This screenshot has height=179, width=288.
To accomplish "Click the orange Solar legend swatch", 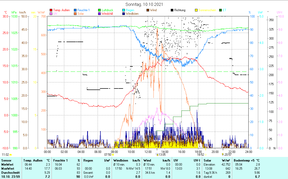I will pos(75,14).
